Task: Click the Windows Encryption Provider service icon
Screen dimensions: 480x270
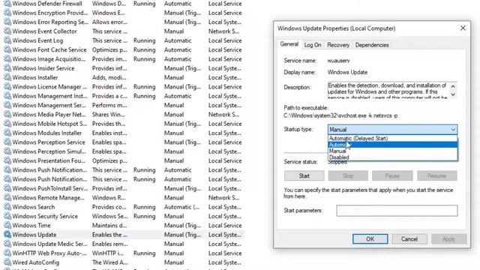Action: [7, 13]
